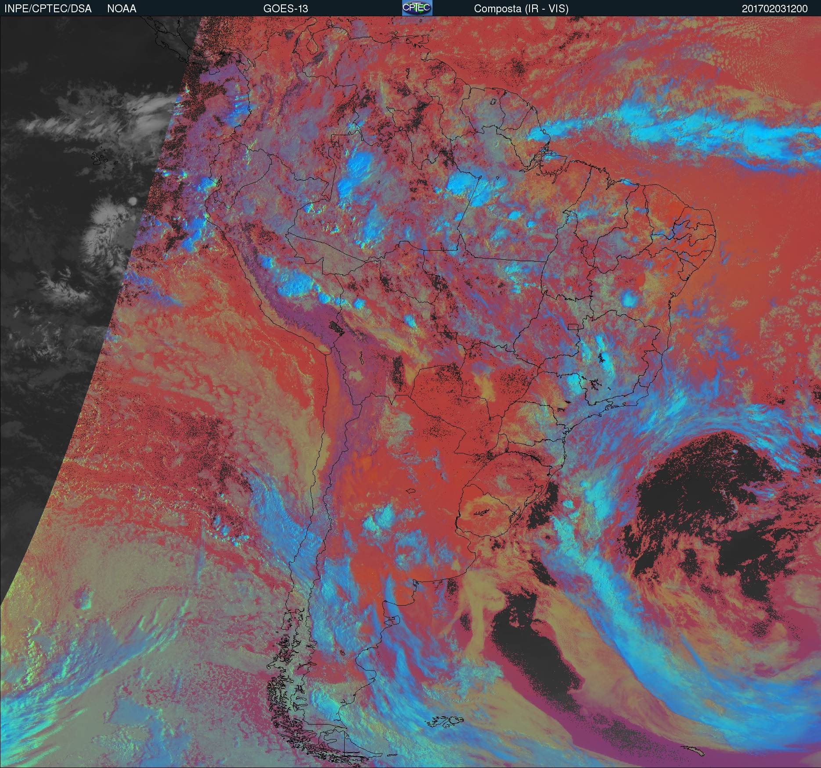Click Marajó Island at the Amazon mouth
This screenshot has width=821, height=768.
tap(549, 151)
